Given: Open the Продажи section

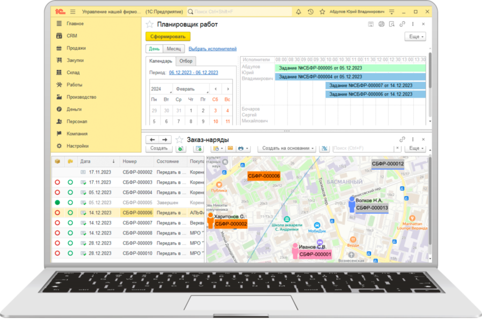Looking at the screenshot, I should click(x=76, y=48).
